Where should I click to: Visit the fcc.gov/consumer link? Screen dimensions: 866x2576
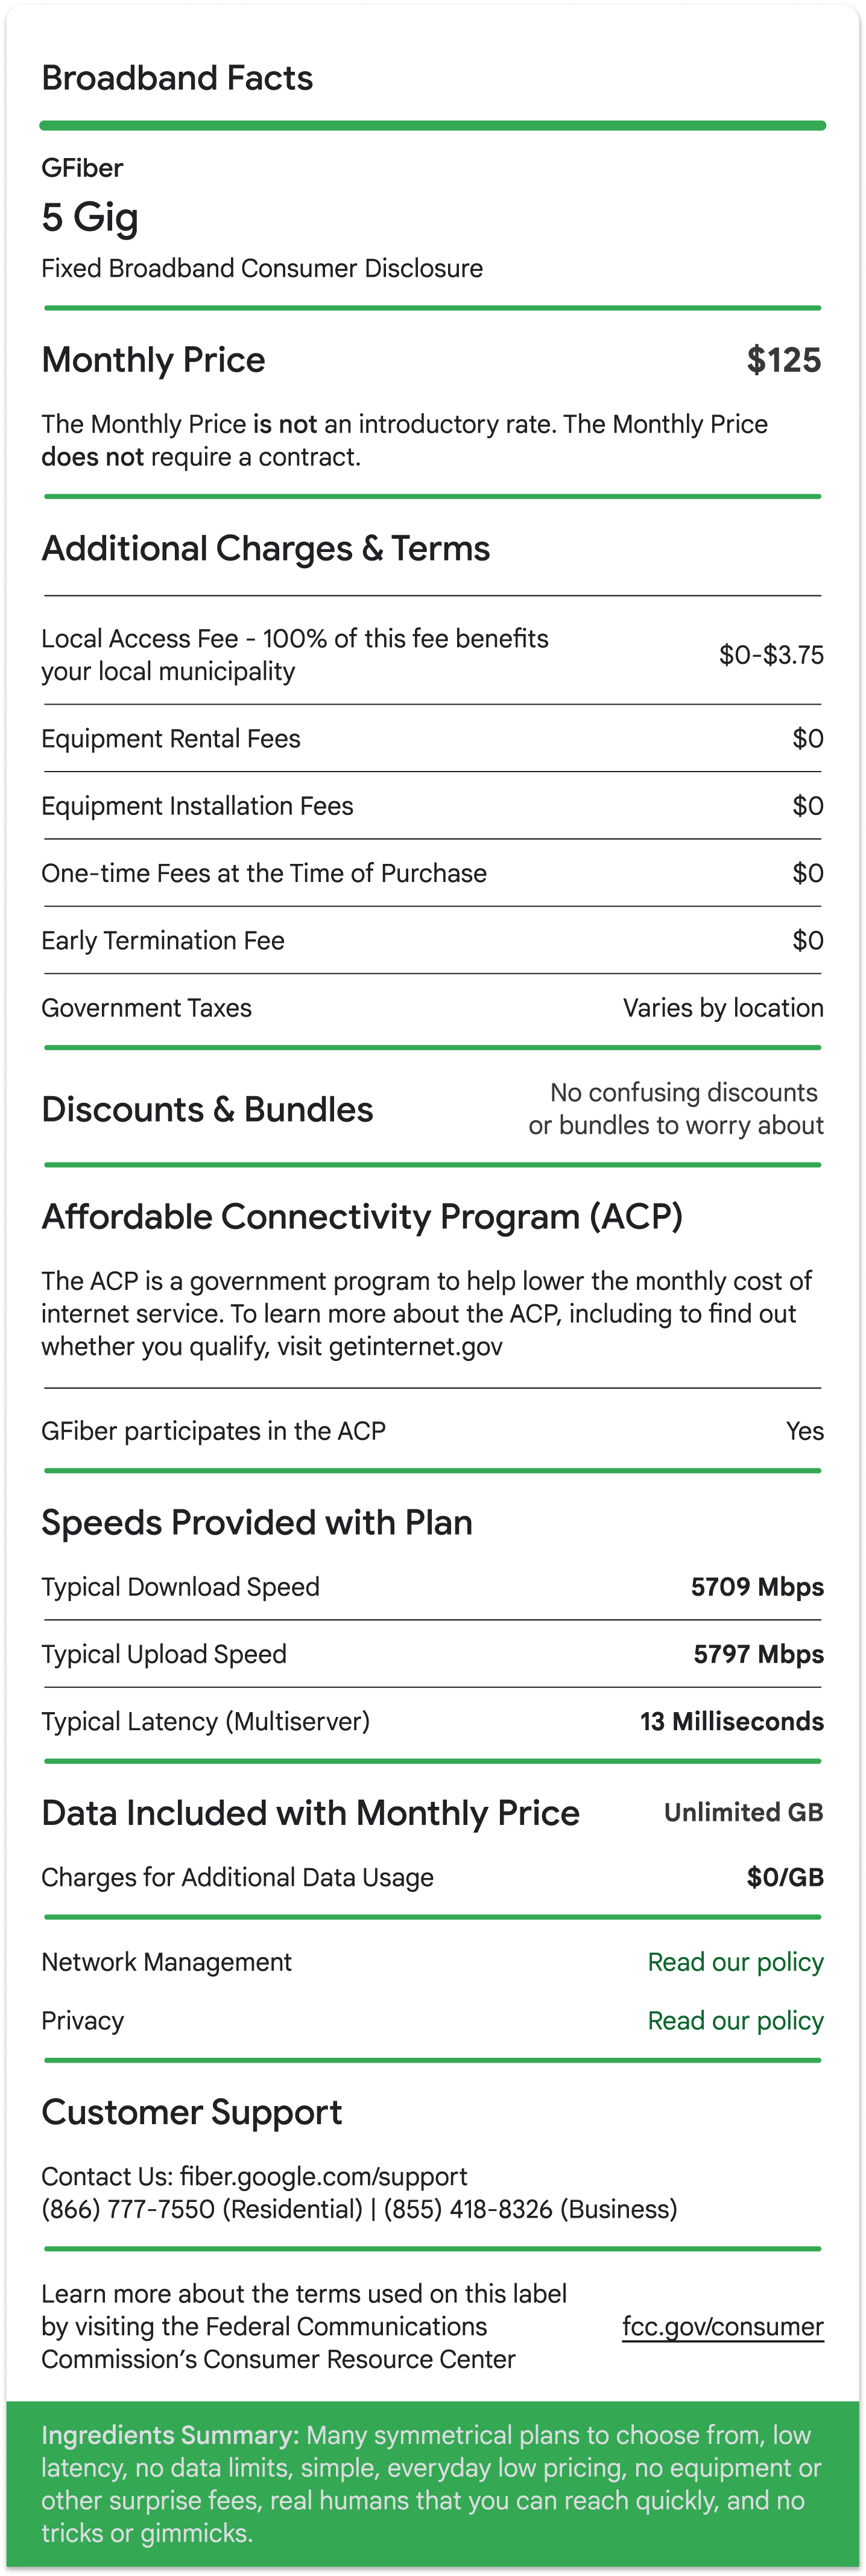point(722,2327)
